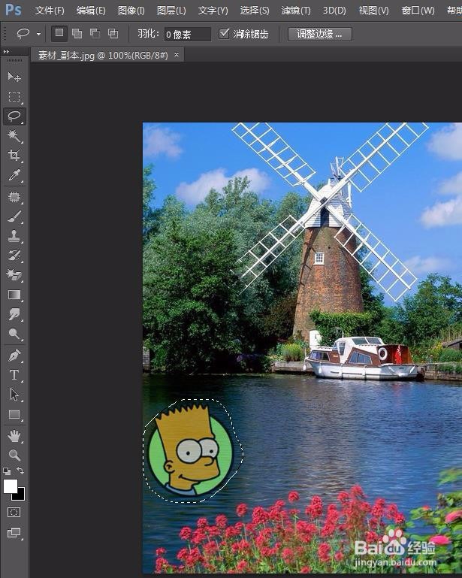This screenshot has height=578, width=462.
Task: Reset default foreground and background colors
Action: point(7,471)
